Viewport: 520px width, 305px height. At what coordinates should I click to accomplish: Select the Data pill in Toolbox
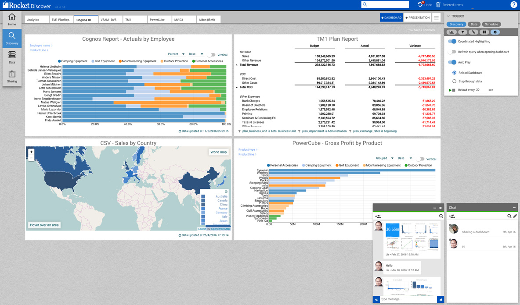[474, 24]
